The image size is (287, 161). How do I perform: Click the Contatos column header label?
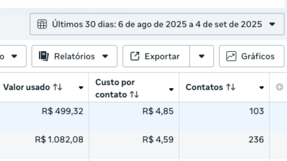click(204, 87)
